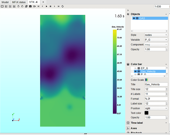Open the Style dropdown showing nodes
This screenshot has height=135, width=170.
click(x=156, y=35)
